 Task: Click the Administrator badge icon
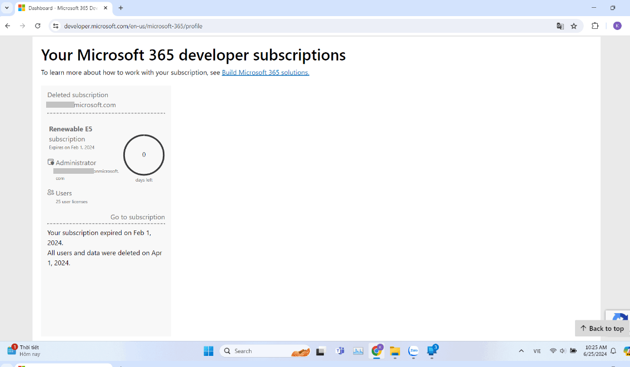click(51, 162)
